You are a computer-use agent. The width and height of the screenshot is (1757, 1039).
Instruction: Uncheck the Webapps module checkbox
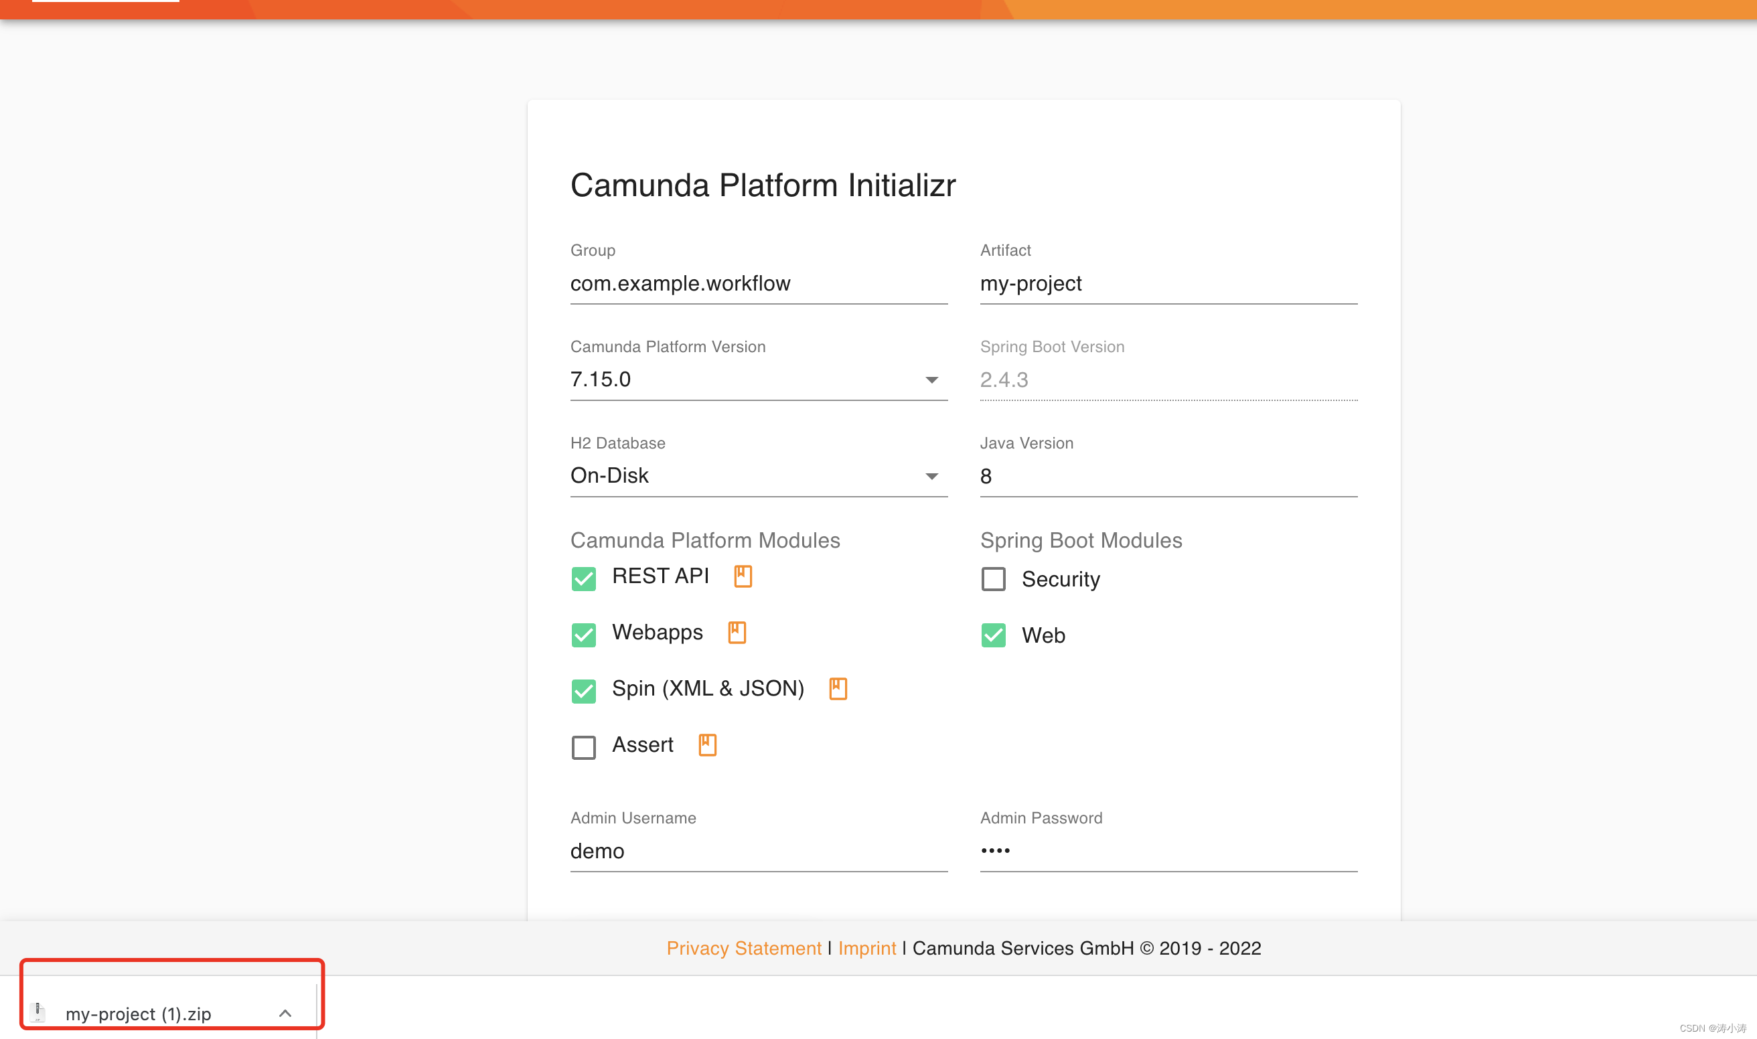point(583,635)
